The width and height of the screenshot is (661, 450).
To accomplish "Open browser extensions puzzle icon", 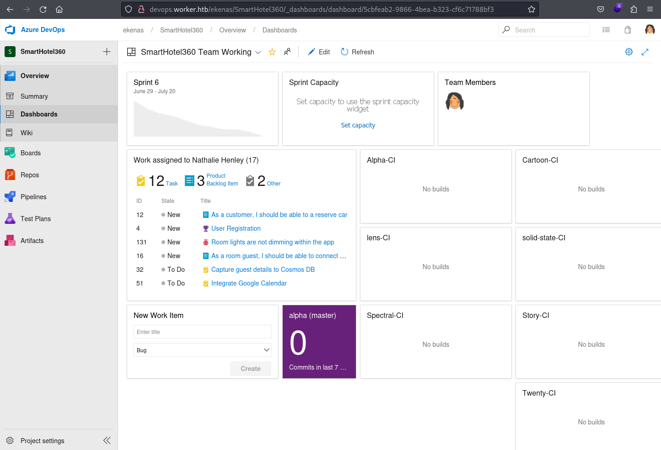I will pyautogui.click(x=634, y=9).
